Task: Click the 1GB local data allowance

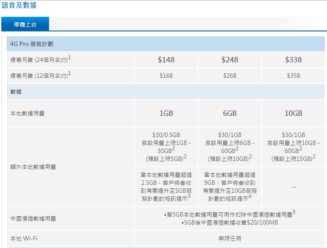Action: click(x=166, y=114)
